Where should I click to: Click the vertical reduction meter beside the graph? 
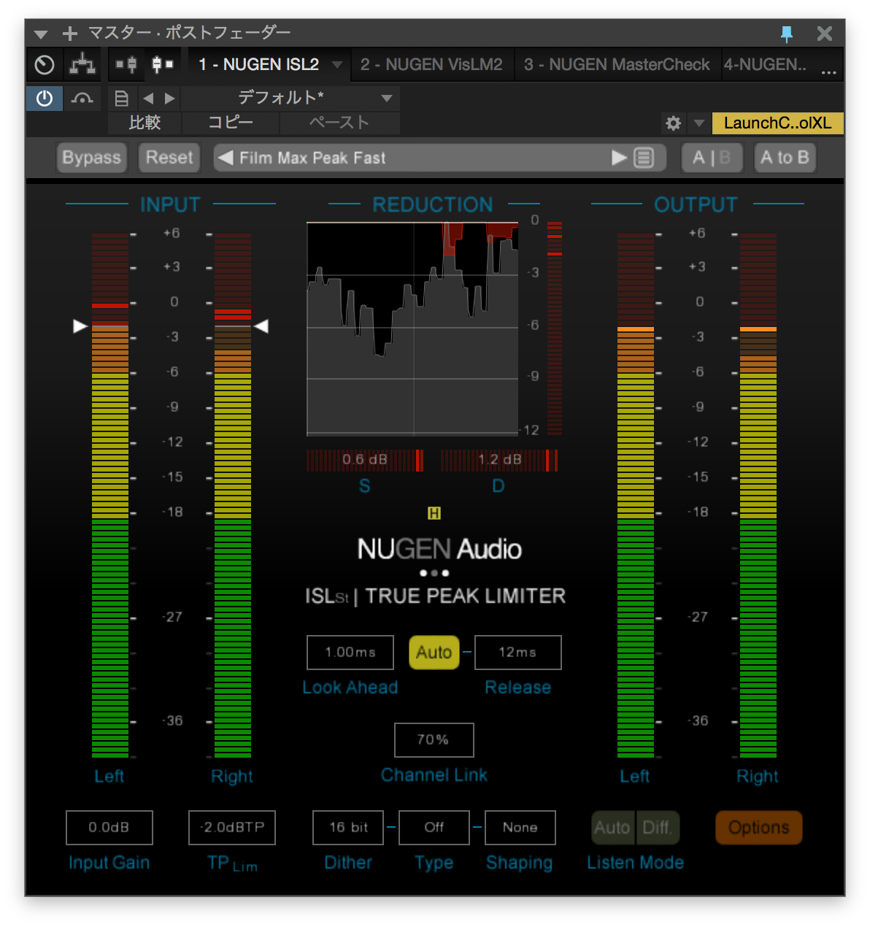pyautogui.click(x=555, y=328)
